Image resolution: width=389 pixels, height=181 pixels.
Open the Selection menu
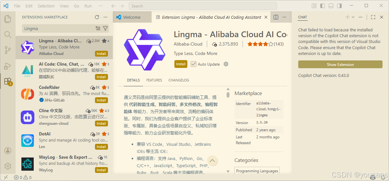46,6
